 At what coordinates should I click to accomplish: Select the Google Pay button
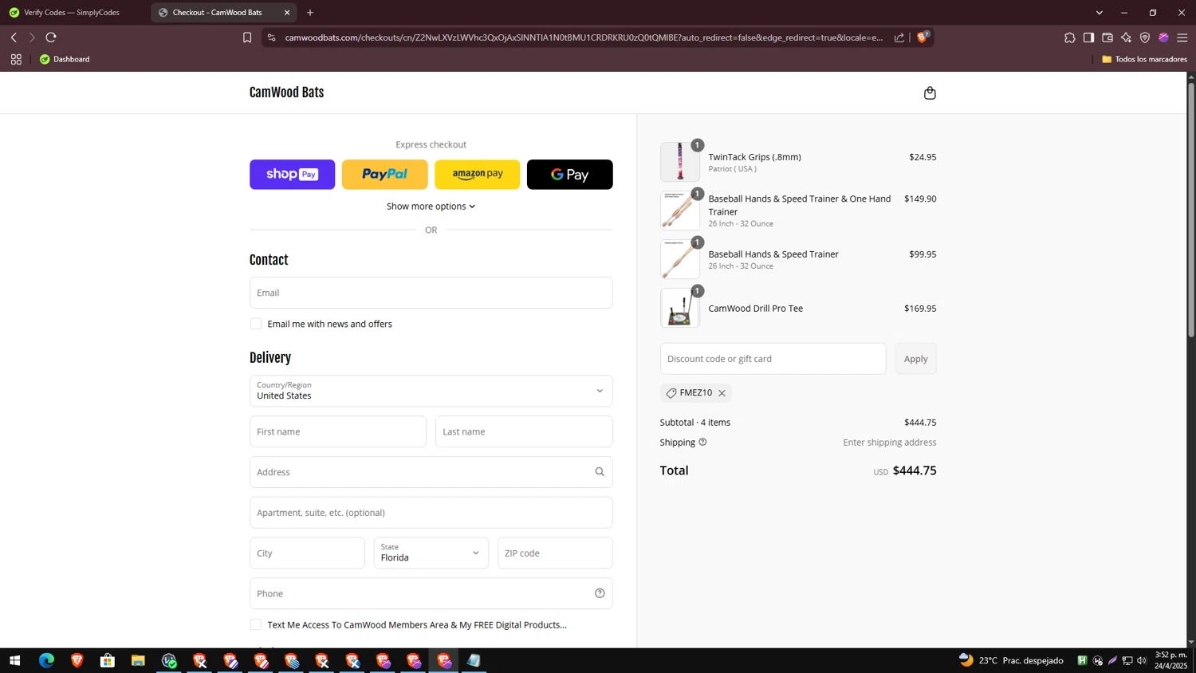tap(569, 175)
